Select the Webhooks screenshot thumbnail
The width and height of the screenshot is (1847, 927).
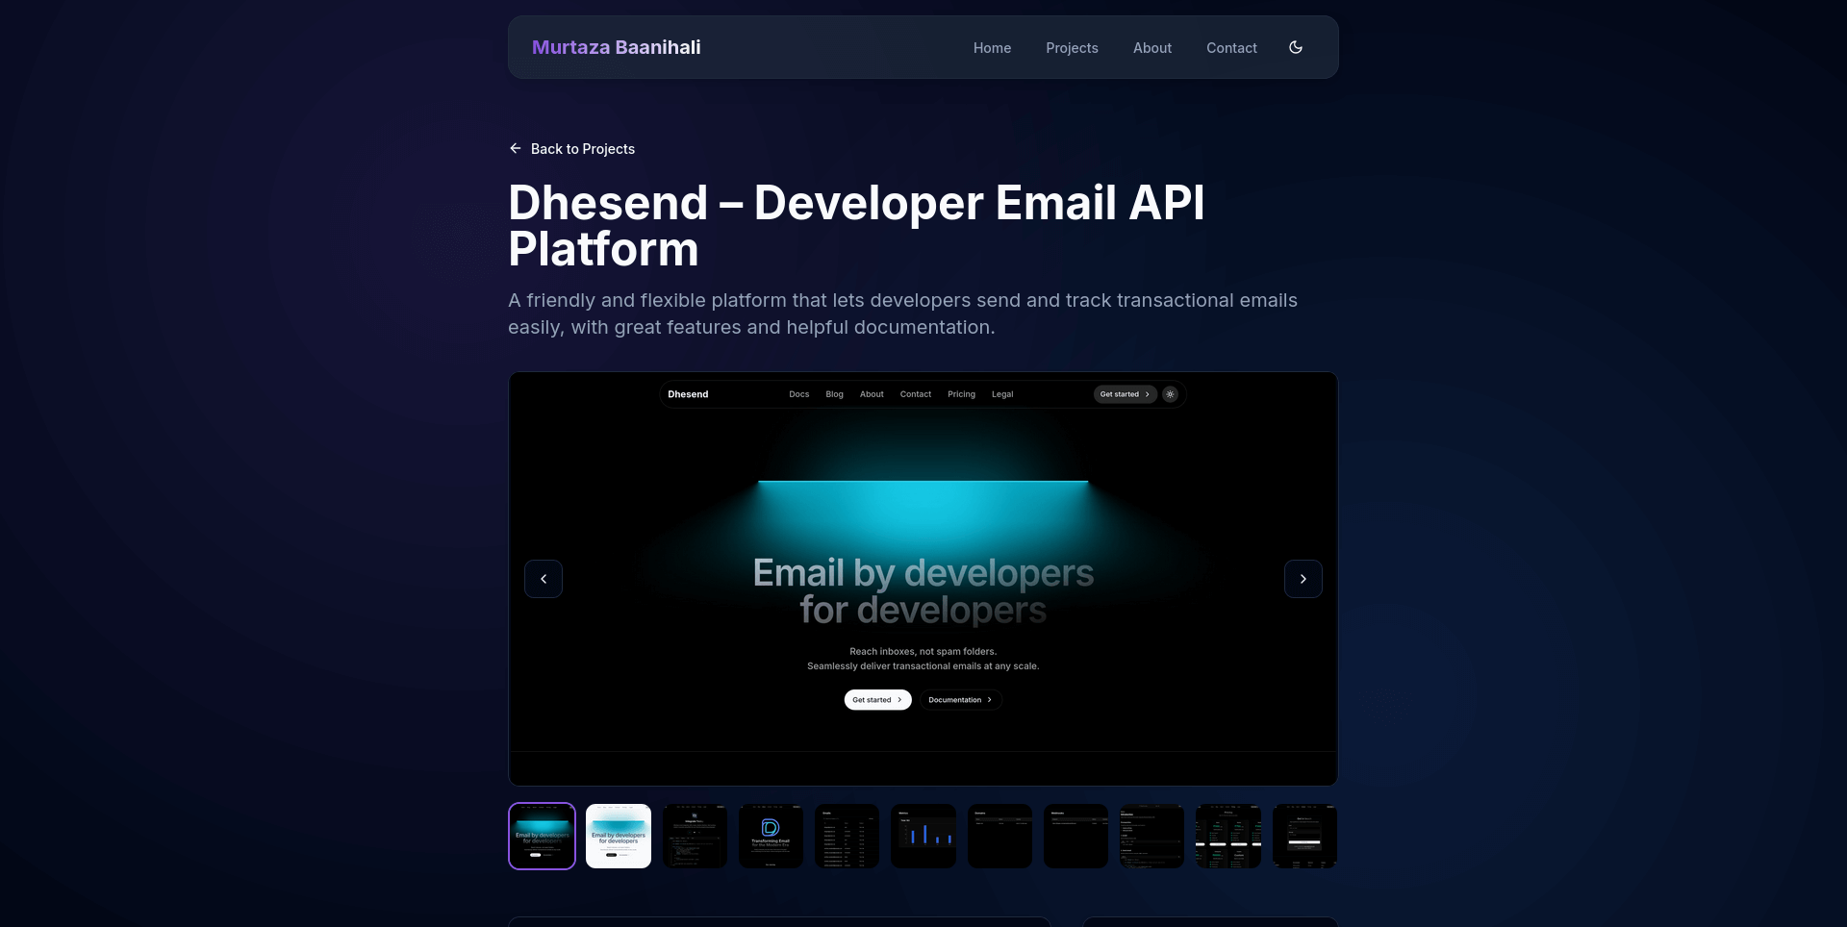pos(1075,836)
